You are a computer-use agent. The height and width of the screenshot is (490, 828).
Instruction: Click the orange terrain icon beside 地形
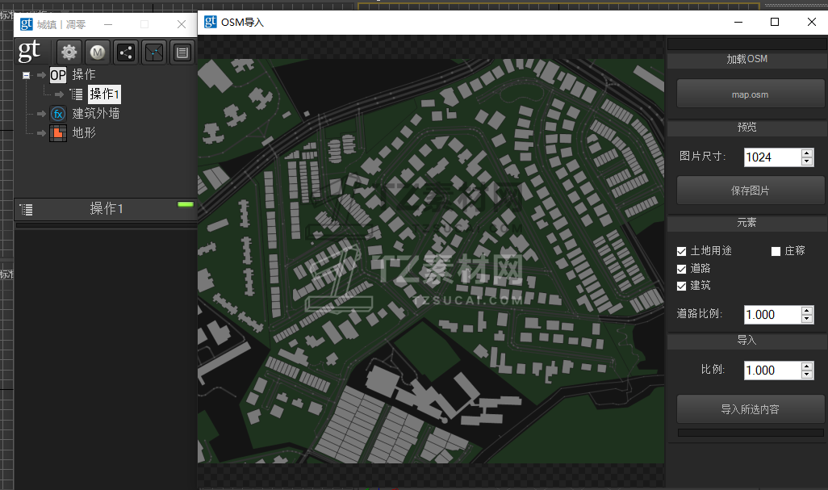58,133
